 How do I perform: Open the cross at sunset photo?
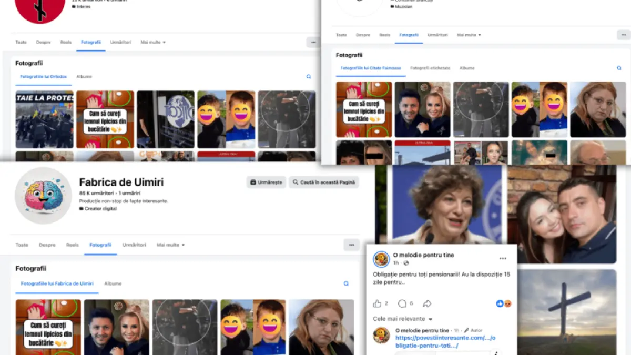567,312
